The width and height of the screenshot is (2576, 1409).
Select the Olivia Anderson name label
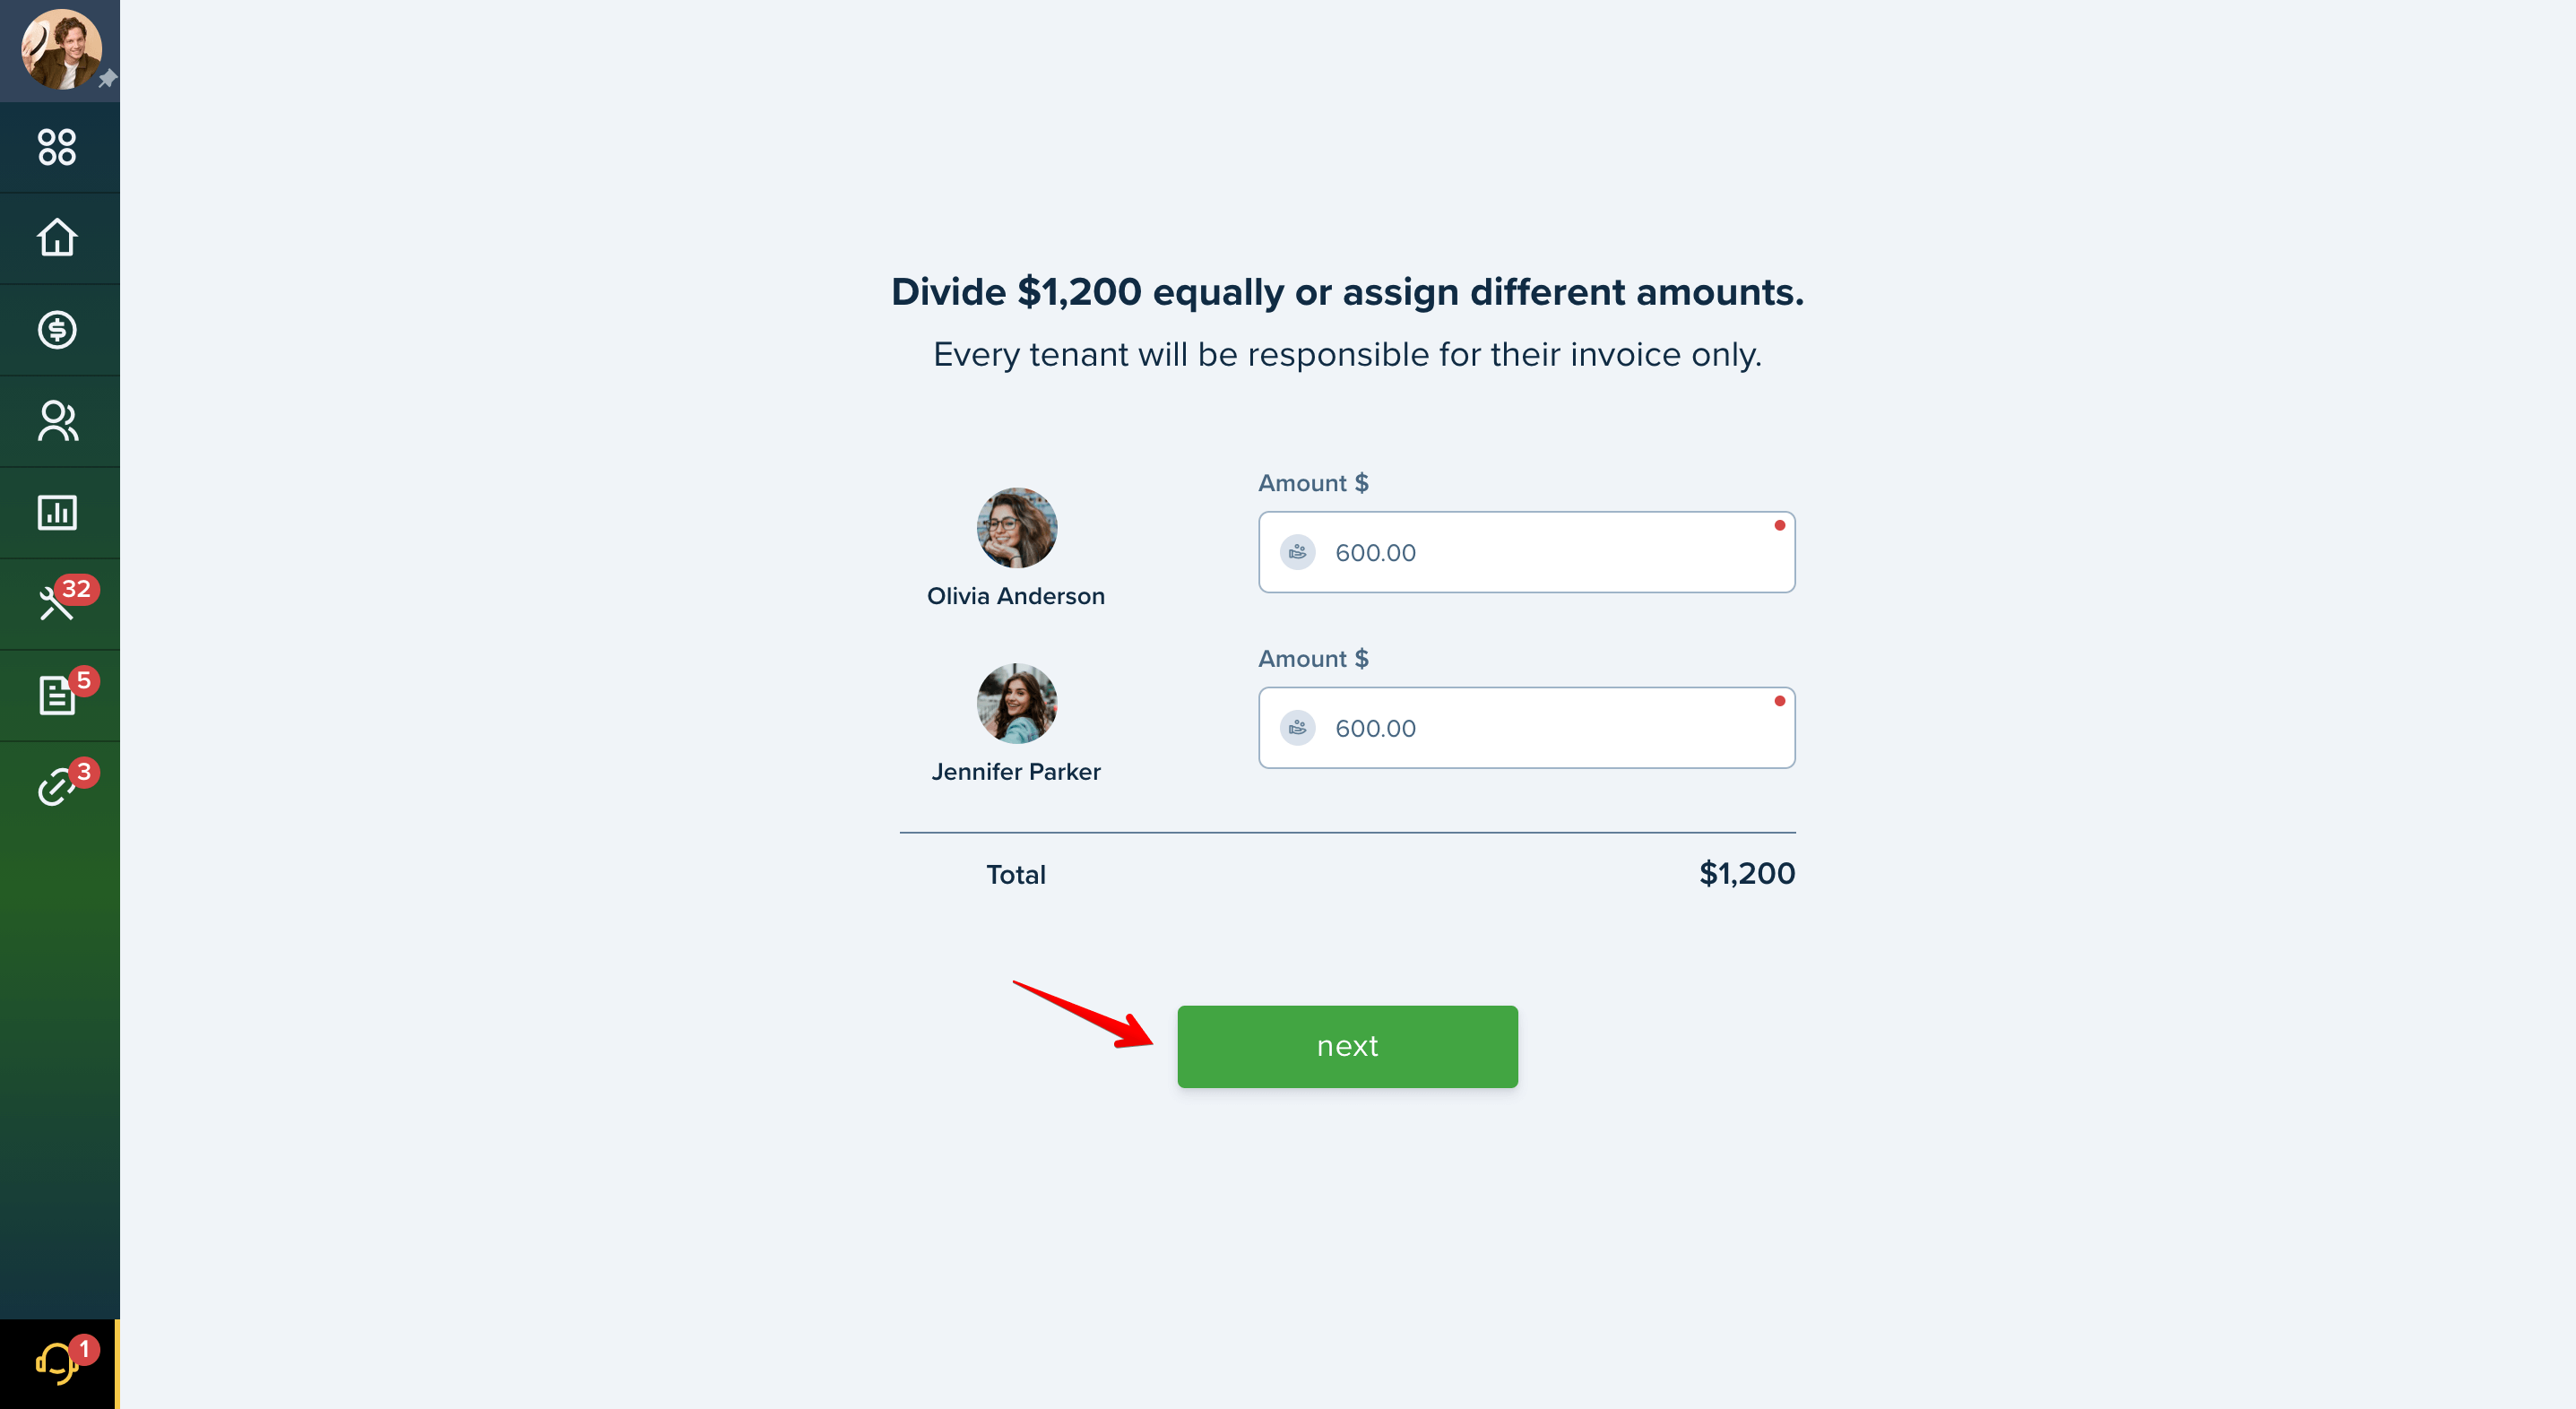coord(1015,596)
